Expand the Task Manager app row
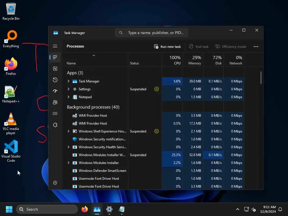 [69, 81]
